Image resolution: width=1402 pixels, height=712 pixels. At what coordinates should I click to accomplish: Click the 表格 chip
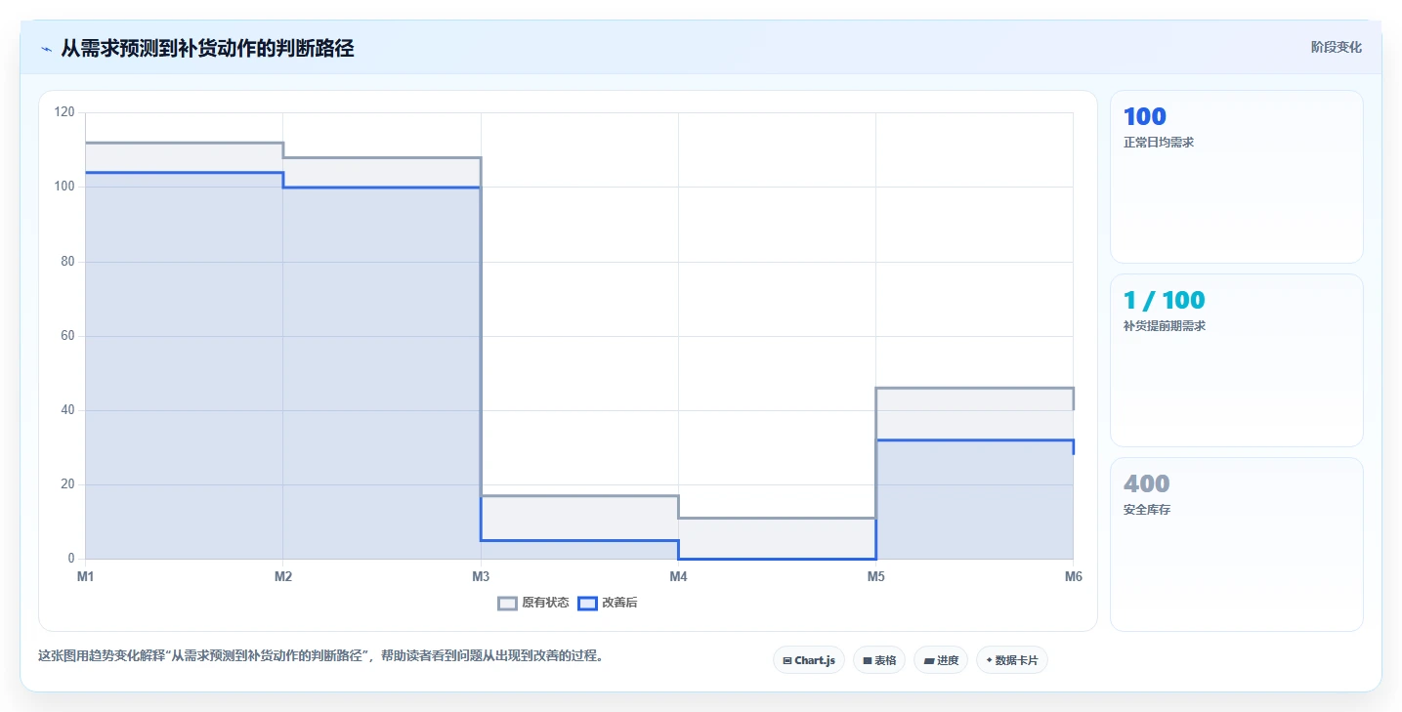click(879, 660)
